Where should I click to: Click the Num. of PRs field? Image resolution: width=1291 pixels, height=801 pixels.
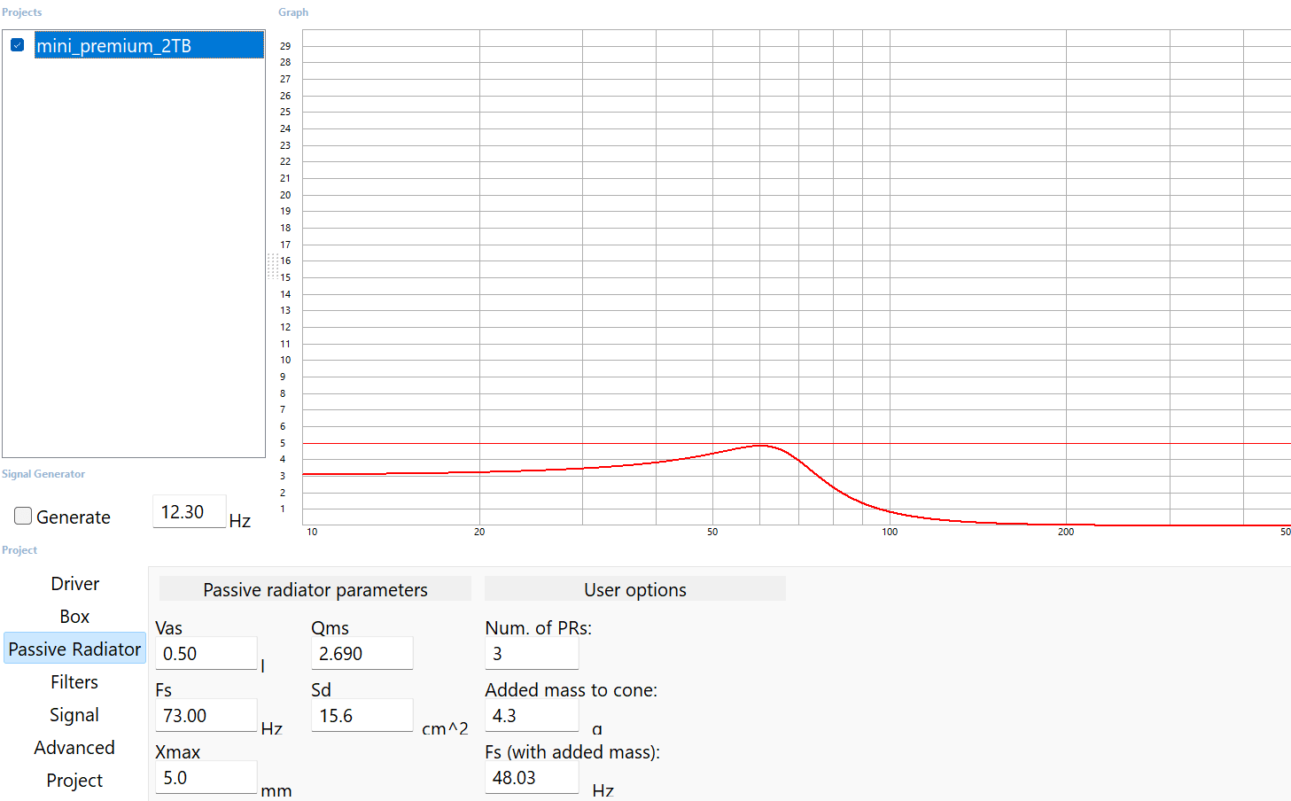coord(532,654)
